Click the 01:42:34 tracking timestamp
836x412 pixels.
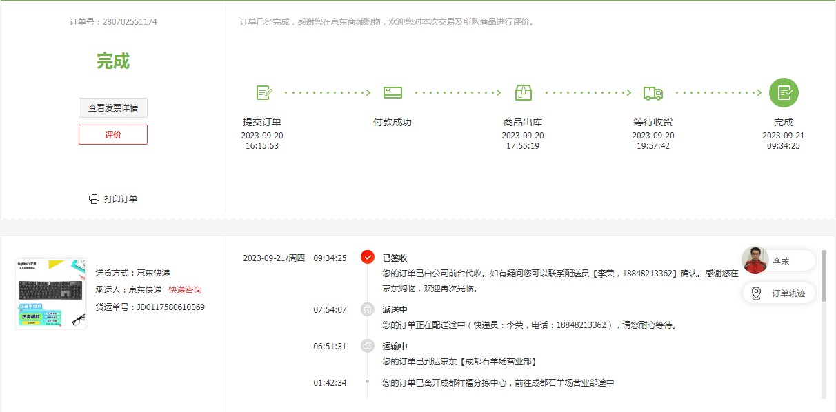pos(330,383)
